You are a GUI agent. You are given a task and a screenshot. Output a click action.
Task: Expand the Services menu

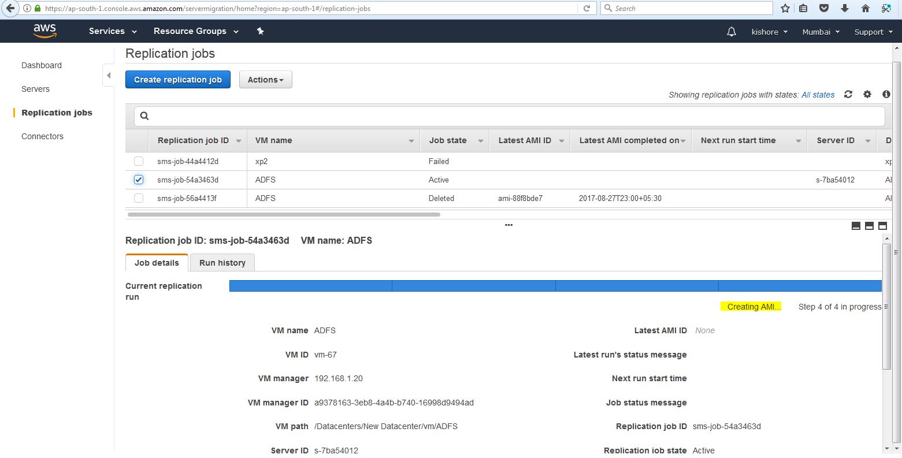(x=113, y=31)
